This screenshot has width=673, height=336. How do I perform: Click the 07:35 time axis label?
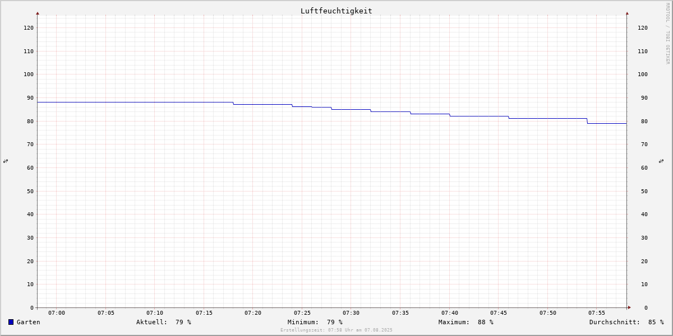(x=400, y=313)
